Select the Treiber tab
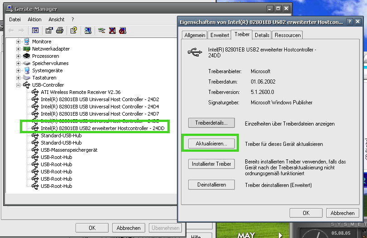Image resolution: width=367 pixels, height=238 pixels. click(242, 34)
